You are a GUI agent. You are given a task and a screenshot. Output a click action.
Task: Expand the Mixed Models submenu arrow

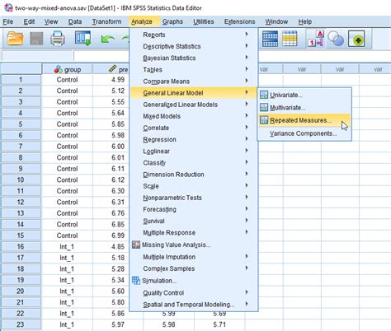tap(247, 115)
